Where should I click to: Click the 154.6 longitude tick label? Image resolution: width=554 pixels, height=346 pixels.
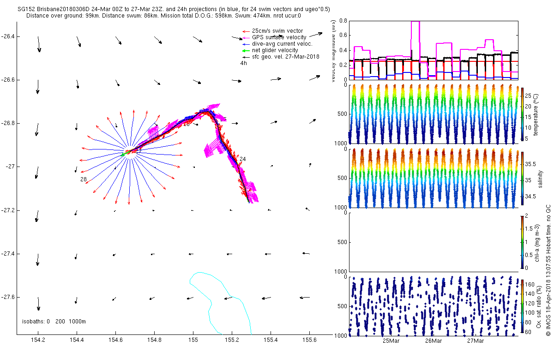(x=115, y=340)
